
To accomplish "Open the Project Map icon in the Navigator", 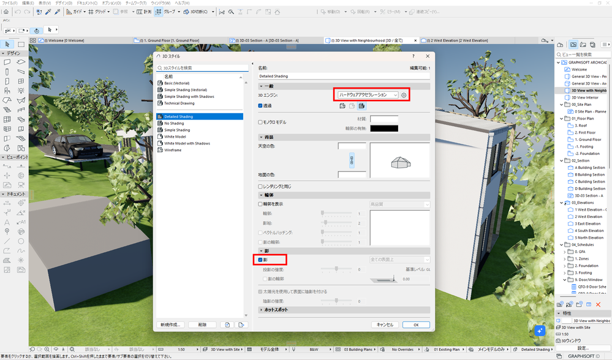I will click(560, 45).
